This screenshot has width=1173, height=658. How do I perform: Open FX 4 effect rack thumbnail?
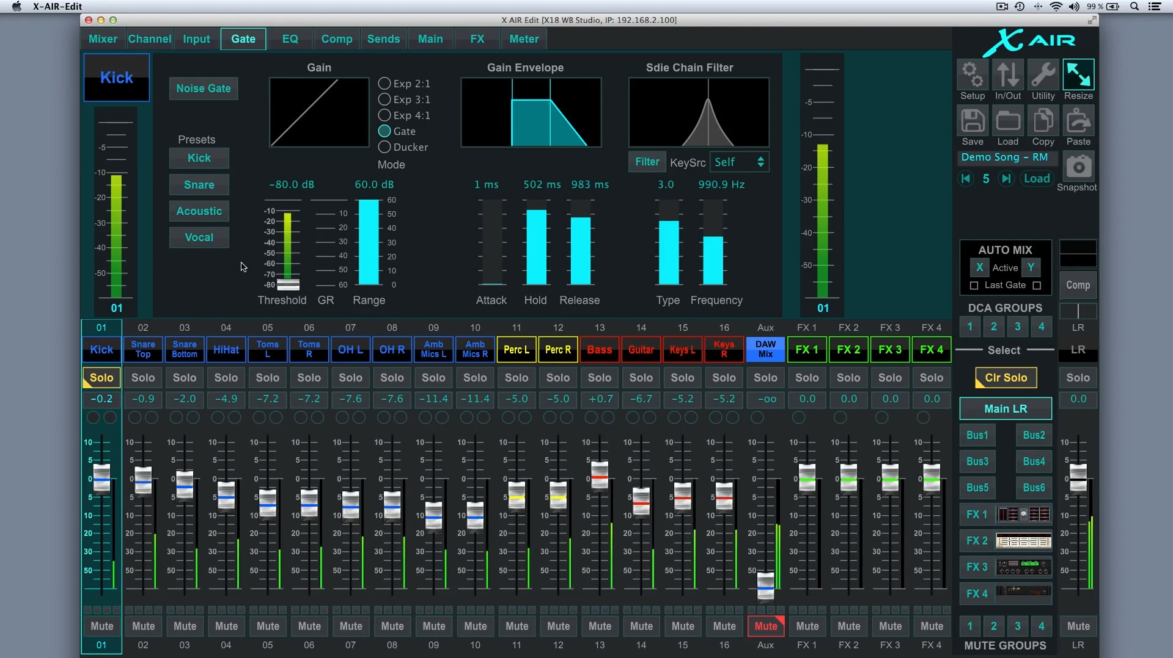pyautogui.click(x=1023, y=591)
